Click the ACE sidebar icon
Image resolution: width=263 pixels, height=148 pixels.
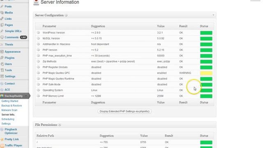pyautogui.click(x=2, y=90)
